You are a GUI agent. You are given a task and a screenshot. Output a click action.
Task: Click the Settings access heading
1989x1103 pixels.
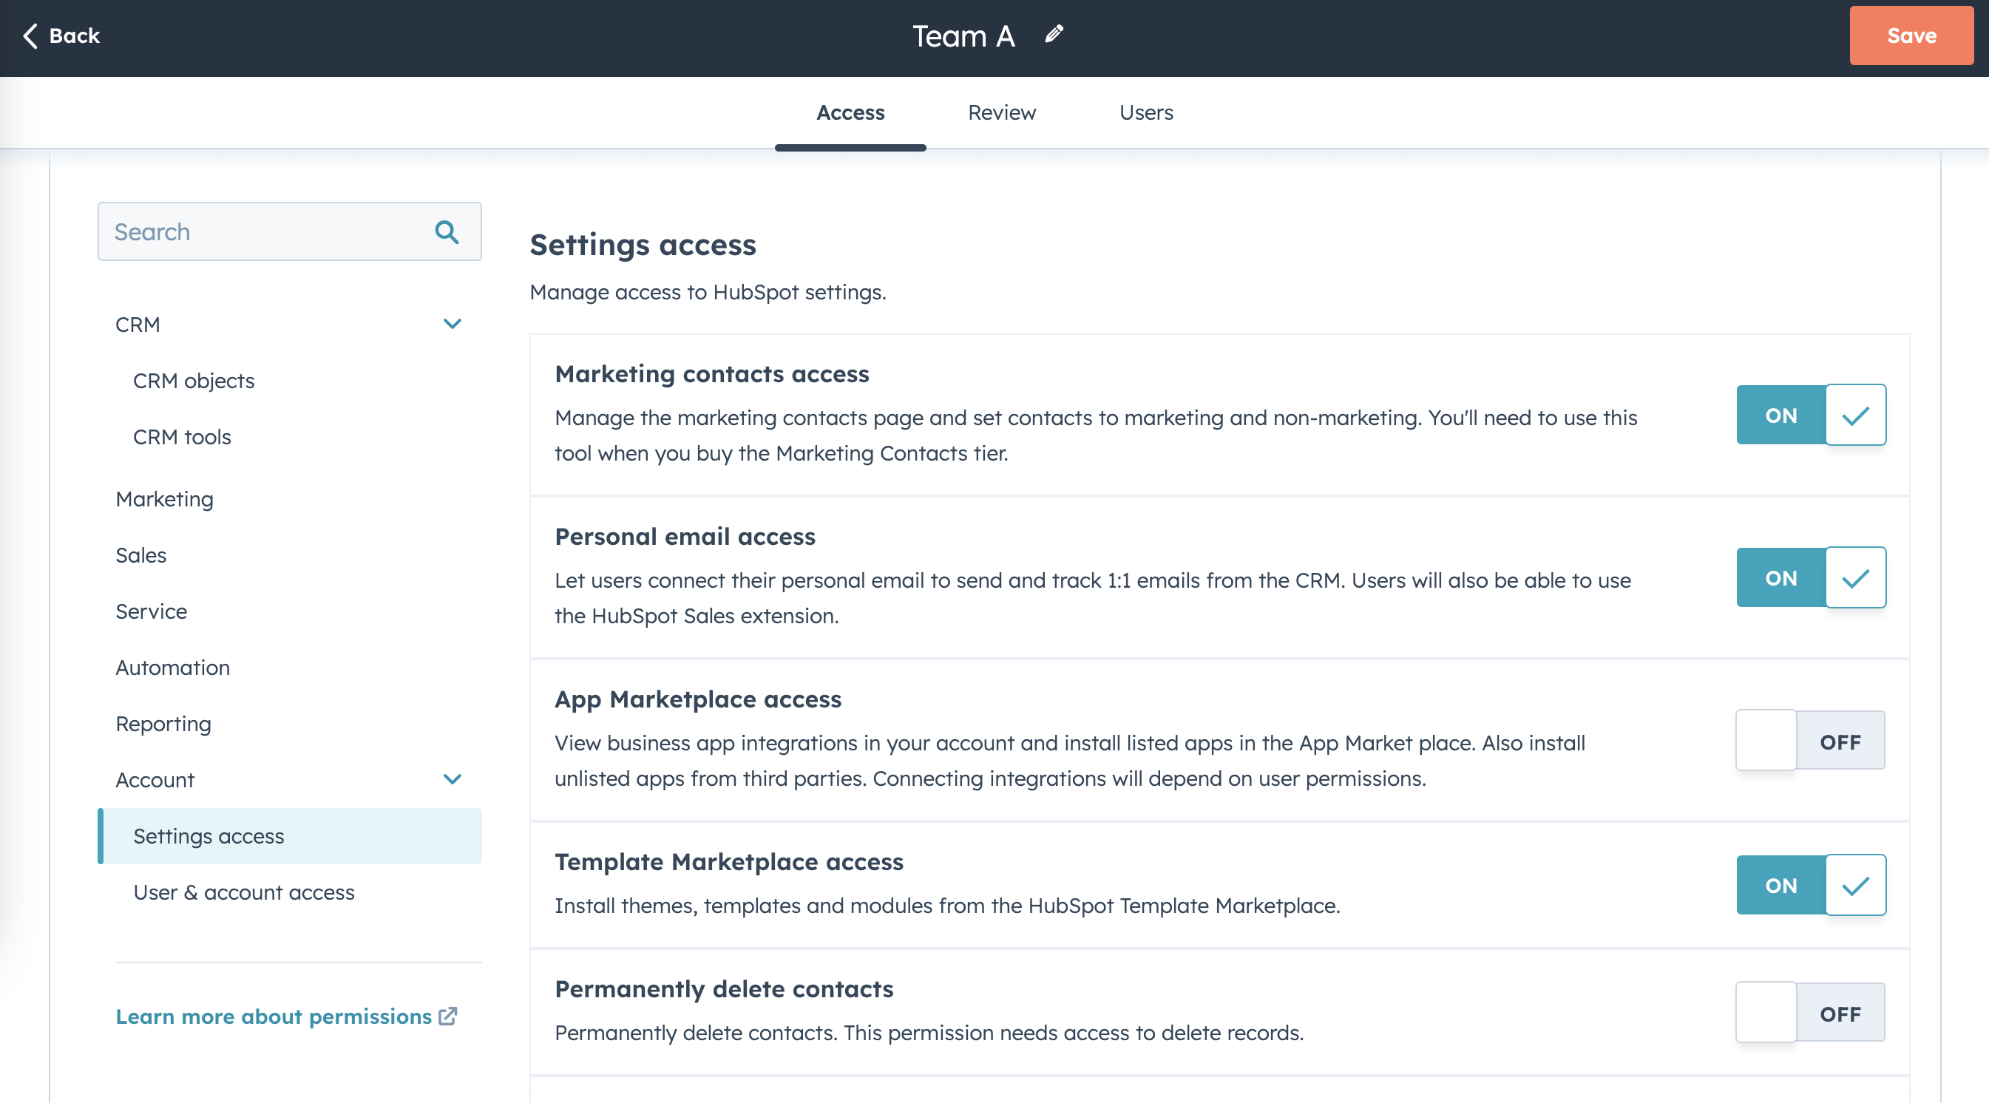pyautogui.click(x=643, y=245)
